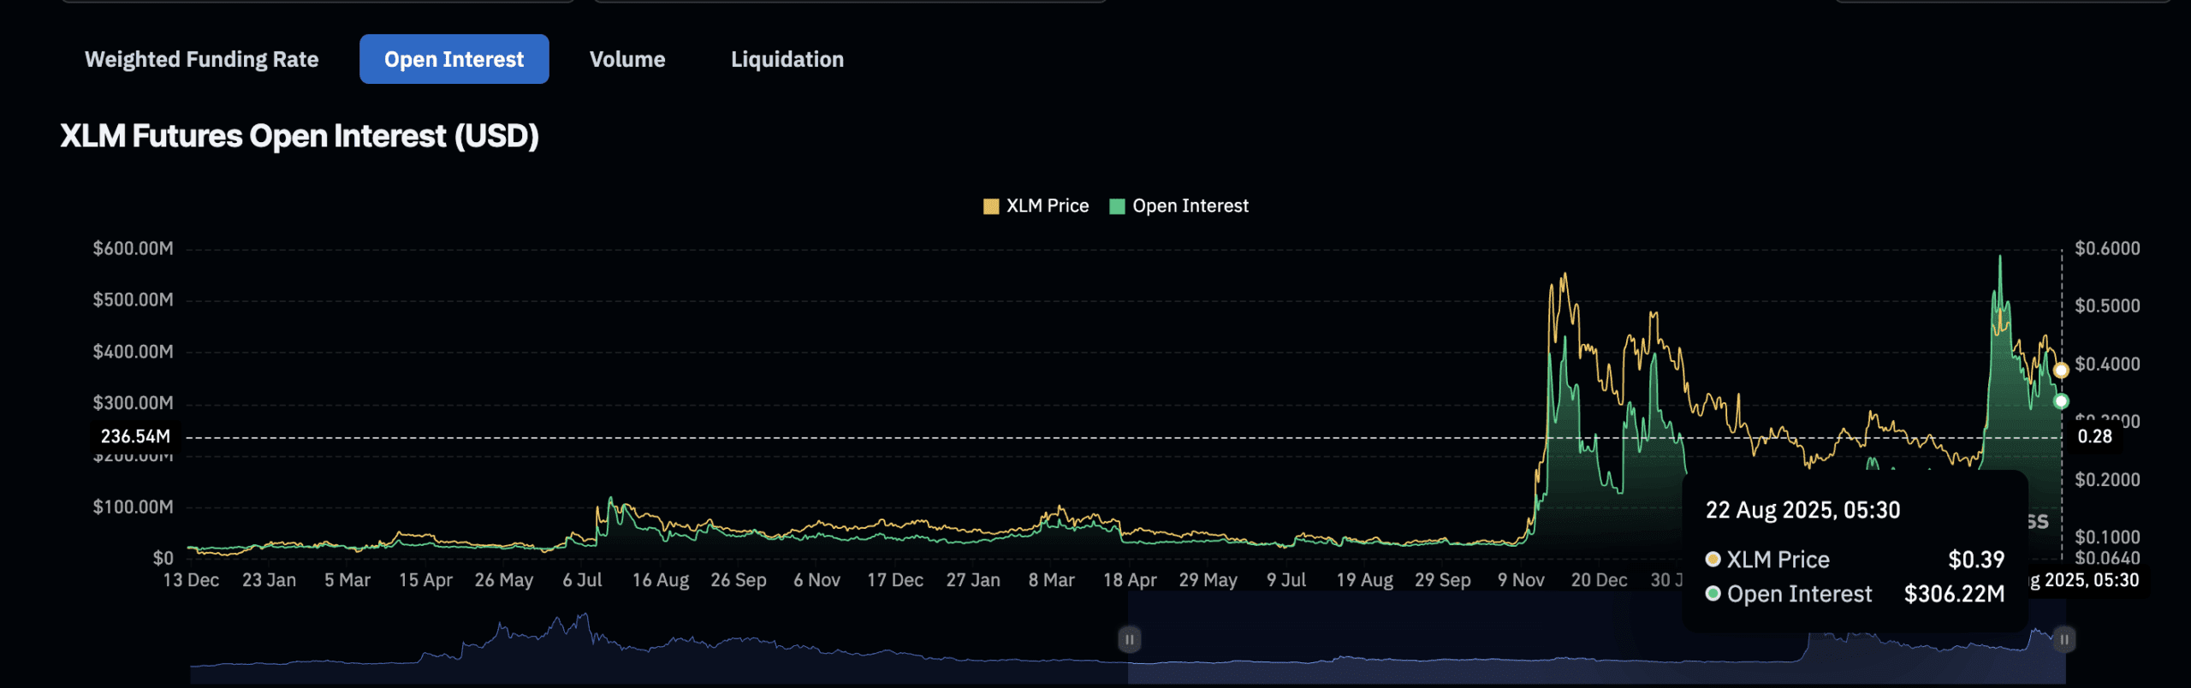Click the 236.54M crosshair label on the left axis
The image size is (2191, 688).
135,436
